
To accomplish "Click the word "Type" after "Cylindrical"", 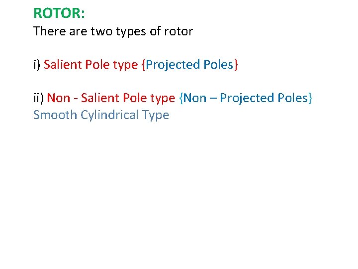I will point(156,115).
